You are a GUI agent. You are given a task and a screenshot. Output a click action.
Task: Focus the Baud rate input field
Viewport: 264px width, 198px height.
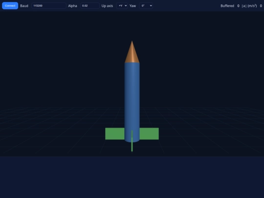coord(49,6)
